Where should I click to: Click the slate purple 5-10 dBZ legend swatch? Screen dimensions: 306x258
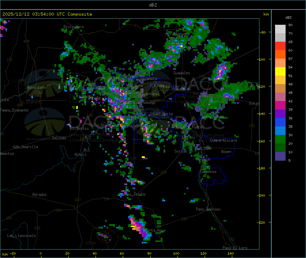[280, 156]
